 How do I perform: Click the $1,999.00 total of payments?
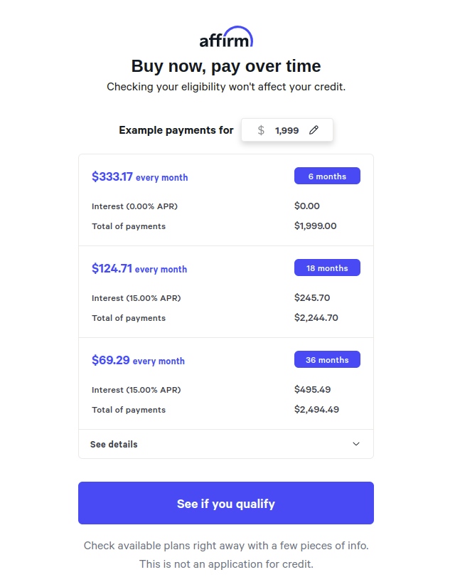pos(315,226)
